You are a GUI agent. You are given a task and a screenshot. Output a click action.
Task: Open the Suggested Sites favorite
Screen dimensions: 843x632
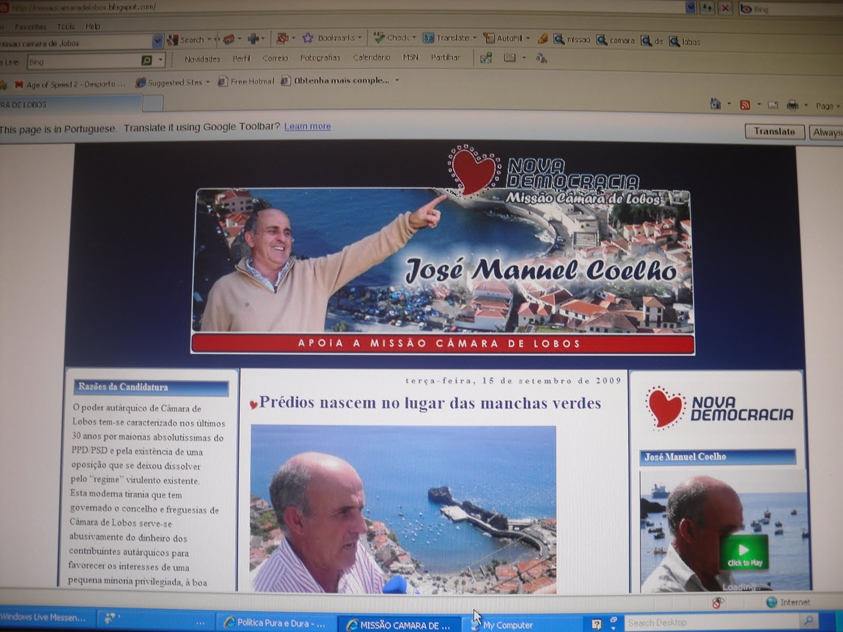click(173, 83)
